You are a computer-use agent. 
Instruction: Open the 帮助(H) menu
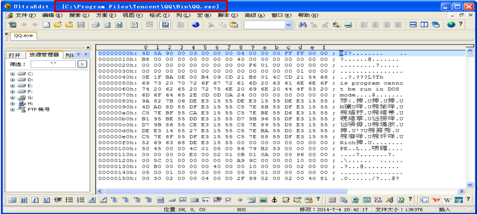pos(308,15)
